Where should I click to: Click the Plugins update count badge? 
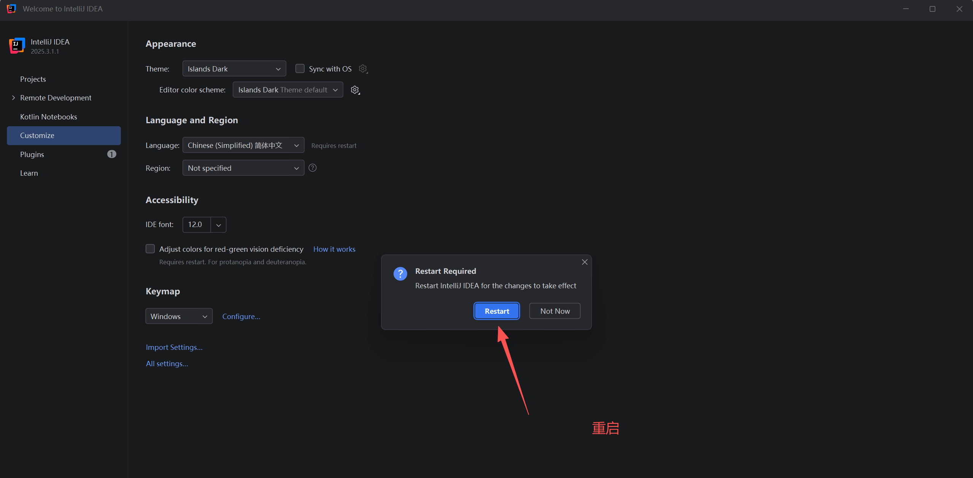coord(111,154)
